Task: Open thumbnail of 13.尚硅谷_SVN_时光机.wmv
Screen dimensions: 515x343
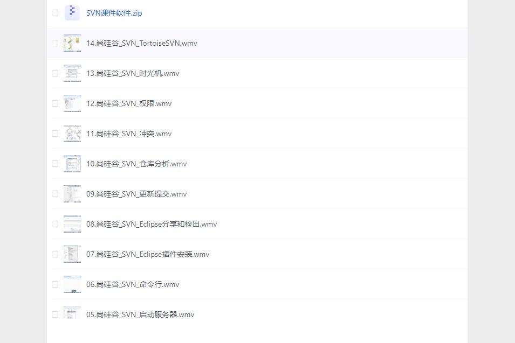Action: pos(72,73)
